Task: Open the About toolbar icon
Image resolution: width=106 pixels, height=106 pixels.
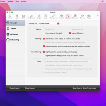Action: (x=10, y=16)
